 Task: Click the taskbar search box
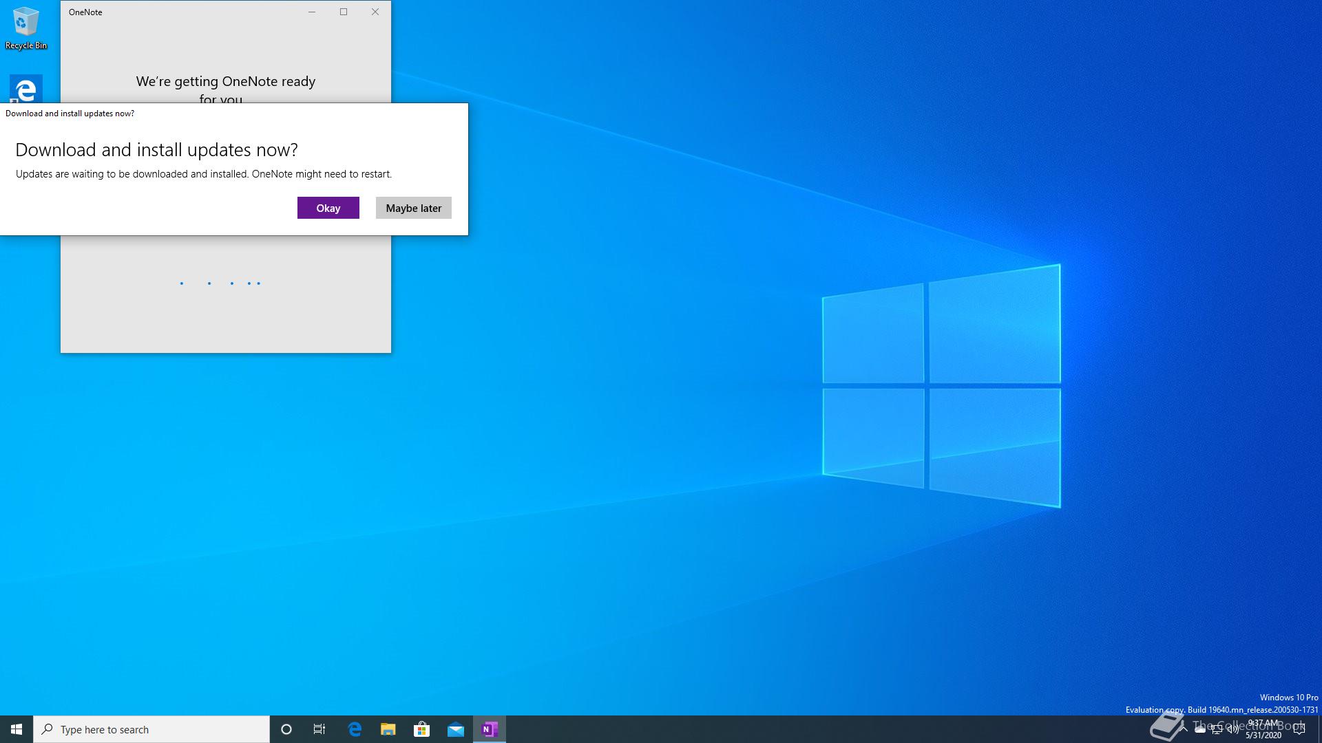tap(151, 729)
